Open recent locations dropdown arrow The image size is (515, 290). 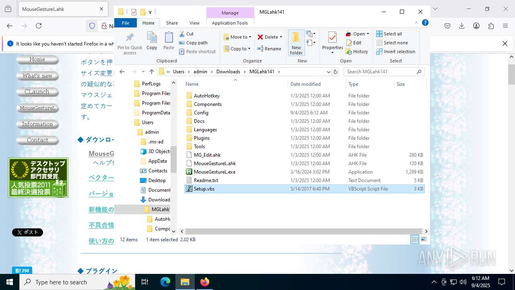click(143, 72)
